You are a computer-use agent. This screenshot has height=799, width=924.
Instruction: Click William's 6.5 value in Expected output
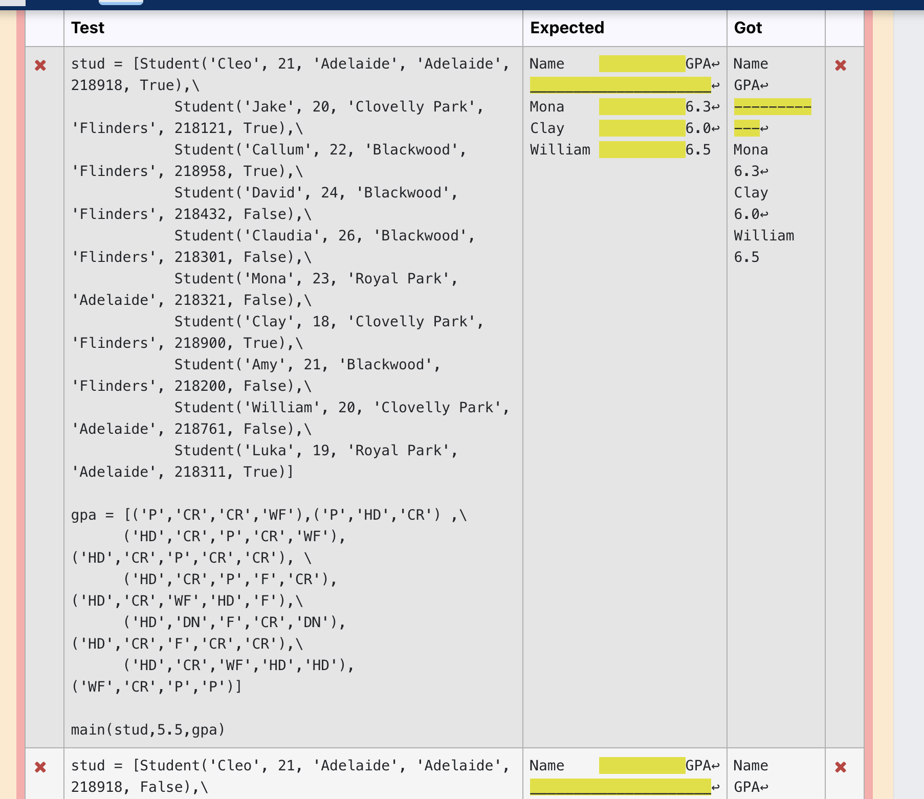coord(698,150)
